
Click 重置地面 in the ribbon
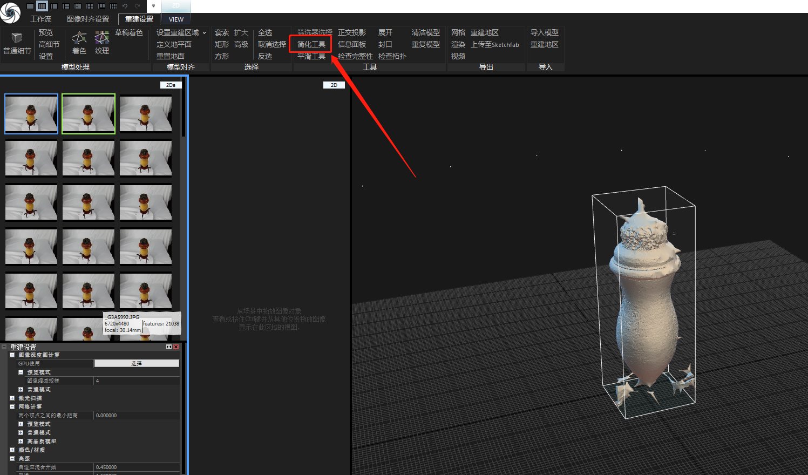pyautogui.click(x=171, y=56)
